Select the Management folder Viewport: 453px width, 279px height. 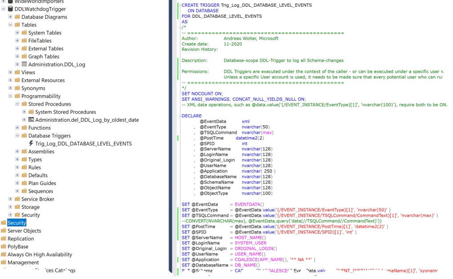(x=23, y=262)
